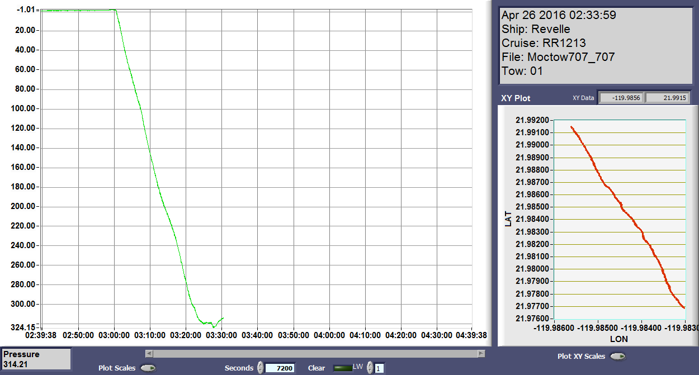Click the XY plot longitude label -119.98400
Image resolution: width=699 pixels, height=375 pixels.
(641, 329)
